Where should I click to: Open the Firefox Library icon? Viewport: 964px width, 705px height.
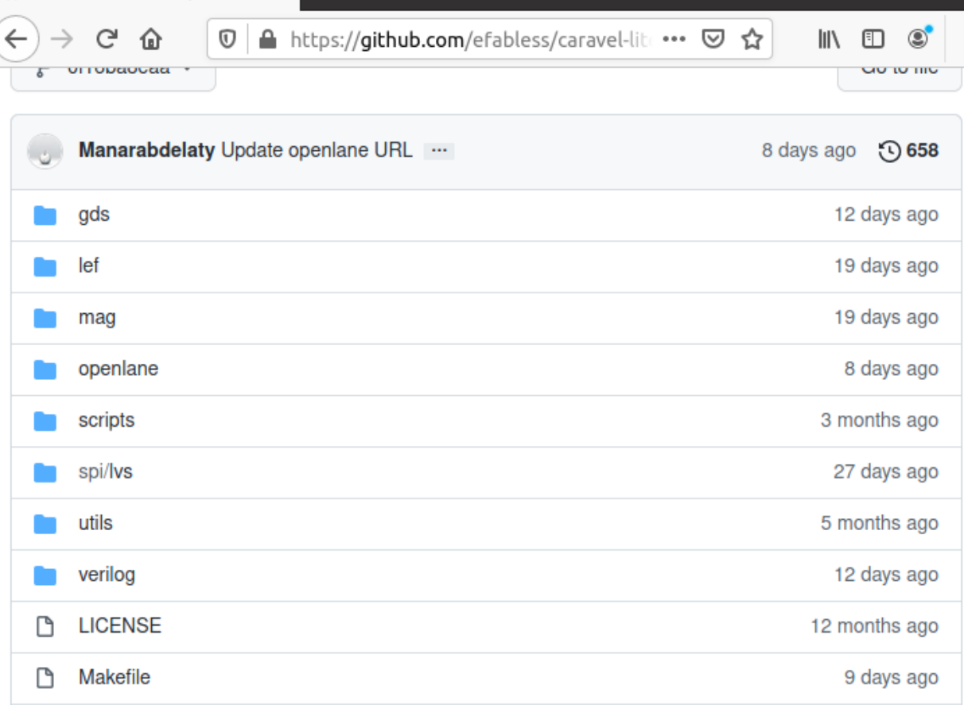coord(827,38)
